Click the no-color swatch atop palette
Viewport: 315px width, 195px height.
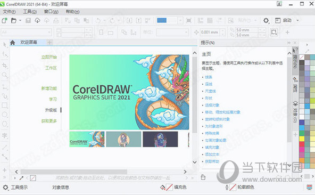click(302, 58)
